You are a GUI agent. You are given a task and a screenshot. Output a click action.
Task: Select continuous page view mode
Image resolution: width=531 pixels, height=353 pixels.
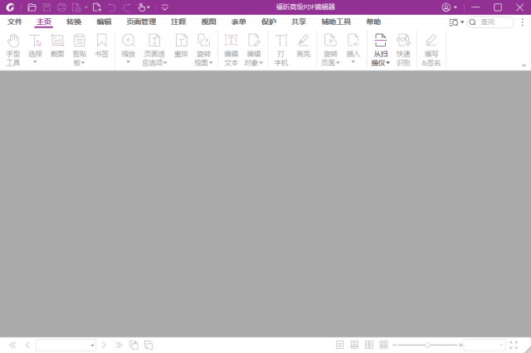[x=354, y=345]
